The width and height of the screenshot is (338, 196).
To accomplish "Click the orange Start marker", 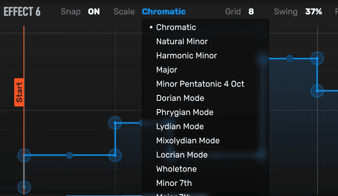I will (19, 92).
